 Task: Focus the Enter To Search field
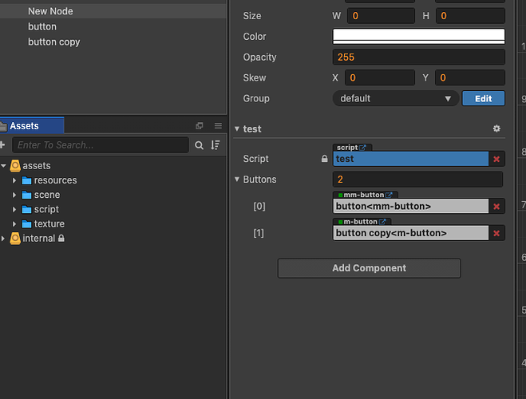[x=101, y=145]
